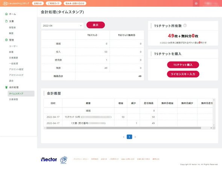Click the home icon in top header

pos(196,3)
